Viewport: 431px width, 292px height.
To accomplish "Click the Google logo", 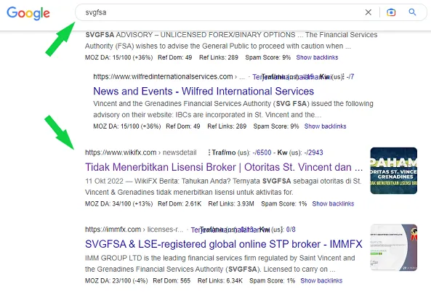I will pos(28,13).
